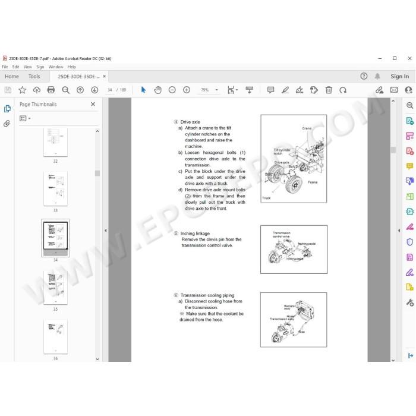
Task: Open the Help question mark icon
Action: coord(364,77)
